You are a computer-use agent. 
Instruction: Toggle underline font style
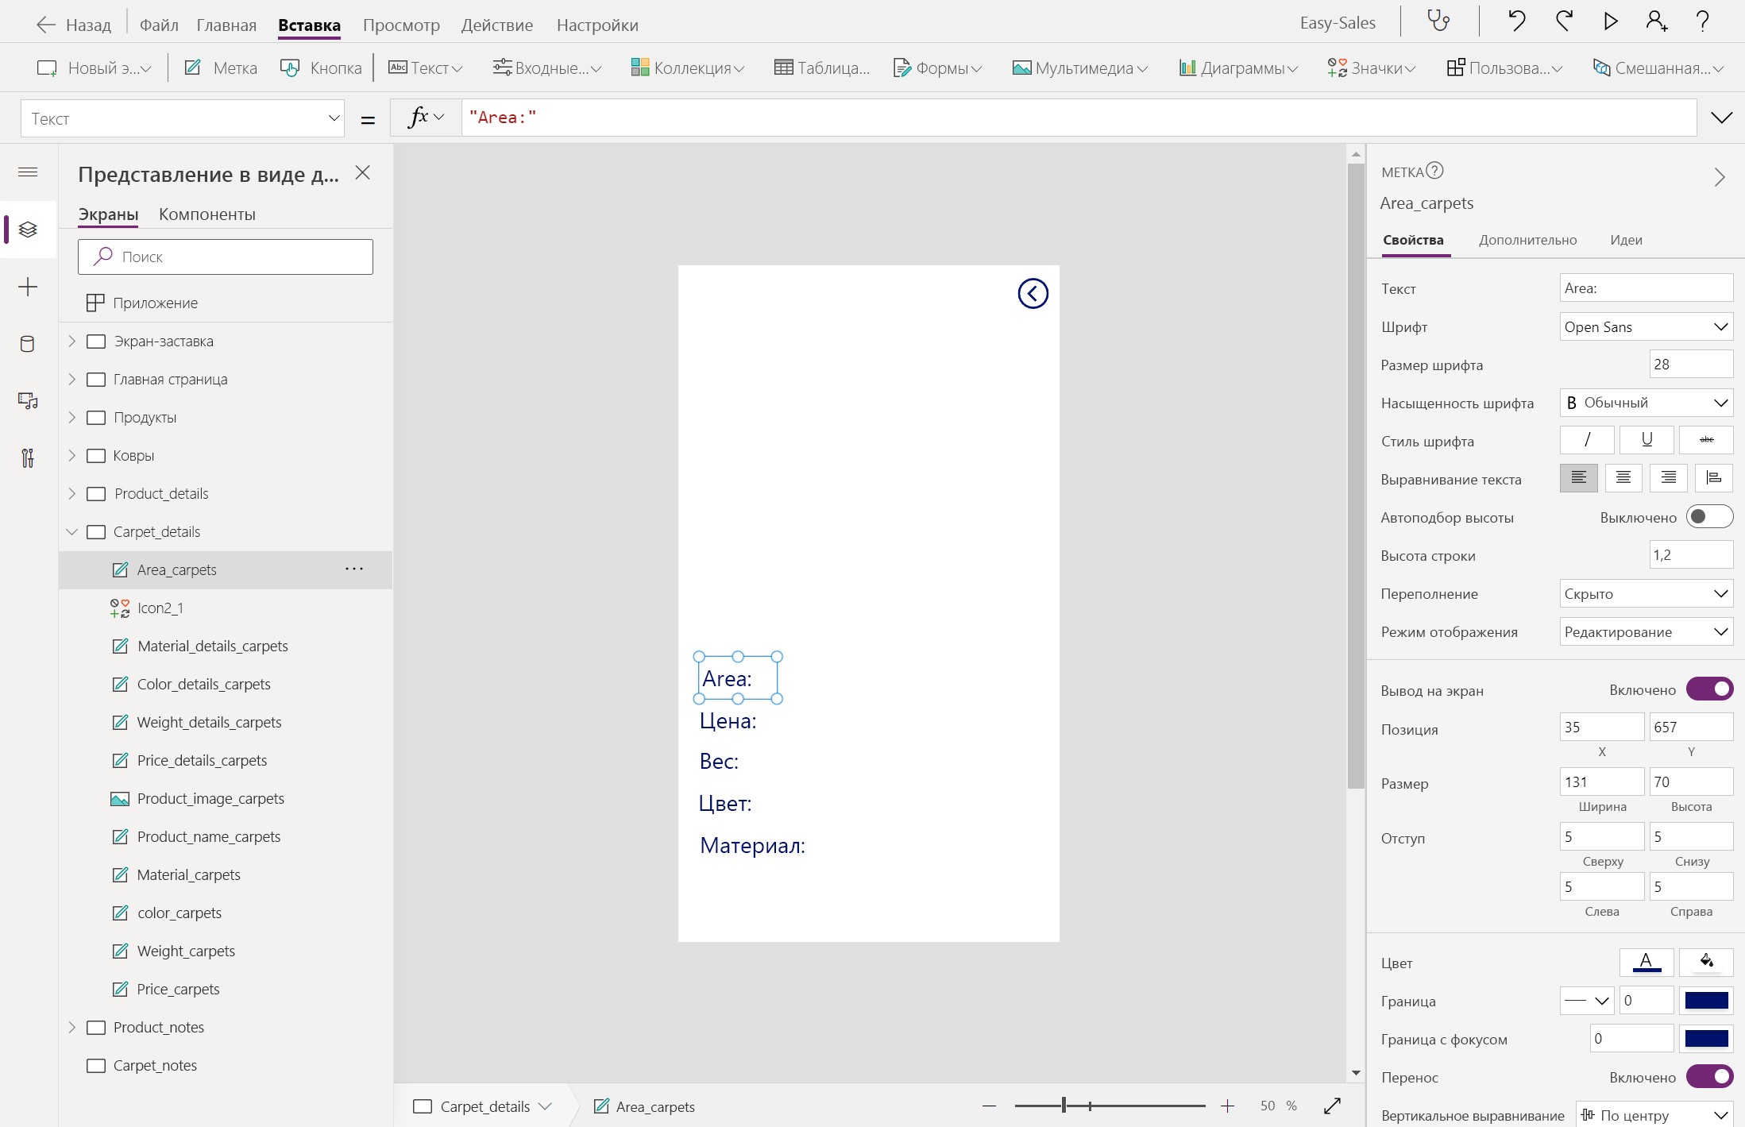coord(1647,440)
